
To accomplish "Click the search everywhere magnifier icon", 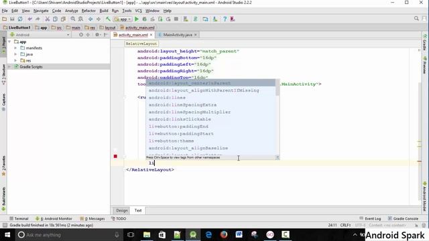I will click(416, 19).
